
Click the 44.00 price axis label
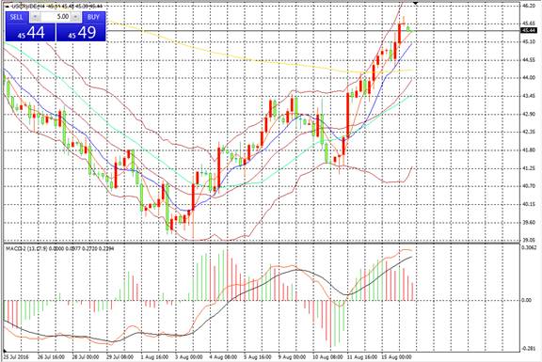pos(529,78)
